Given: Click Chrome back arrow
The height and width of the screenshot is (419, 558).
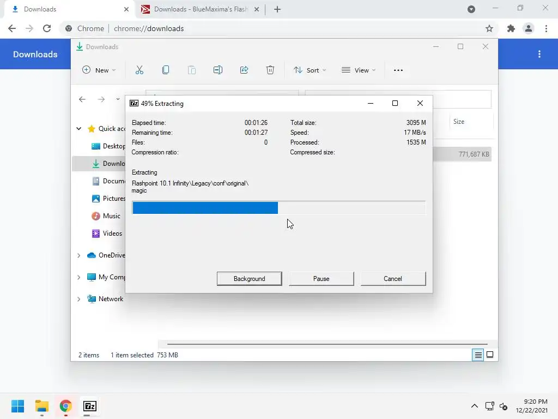Looking at the screenshot, I should coord(12,28).
